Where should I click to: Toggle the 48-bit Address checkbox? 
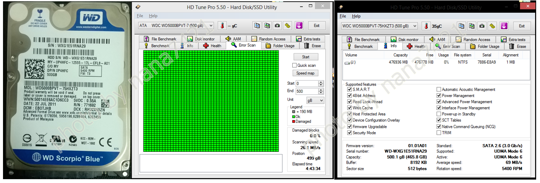pyautogui.click(x=349, y=96)
